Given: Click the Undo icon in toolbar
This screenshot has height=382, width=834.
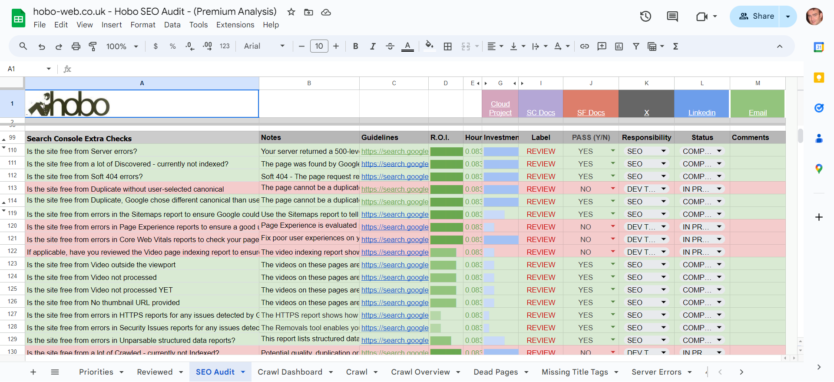Looking at the screenshot, I should coord(42,47).
